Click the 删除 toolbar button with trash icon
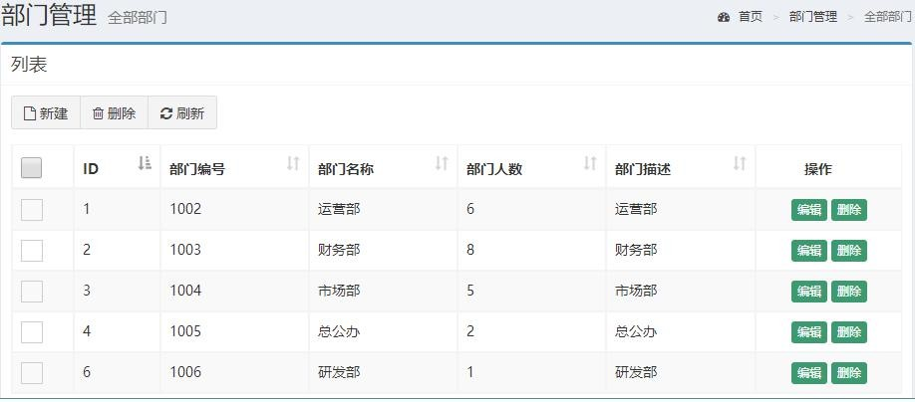The height and width of the screenshot is (402, 915). tap(114, 112)
